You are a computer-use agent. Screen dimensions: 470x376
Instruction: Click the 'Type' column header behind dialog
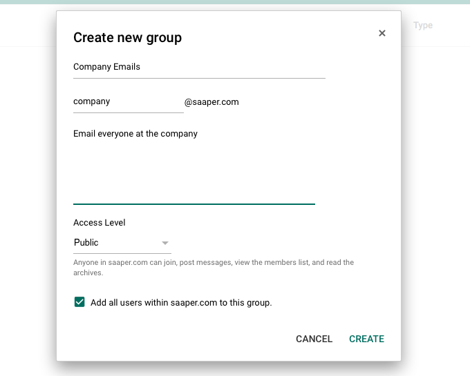423,25
